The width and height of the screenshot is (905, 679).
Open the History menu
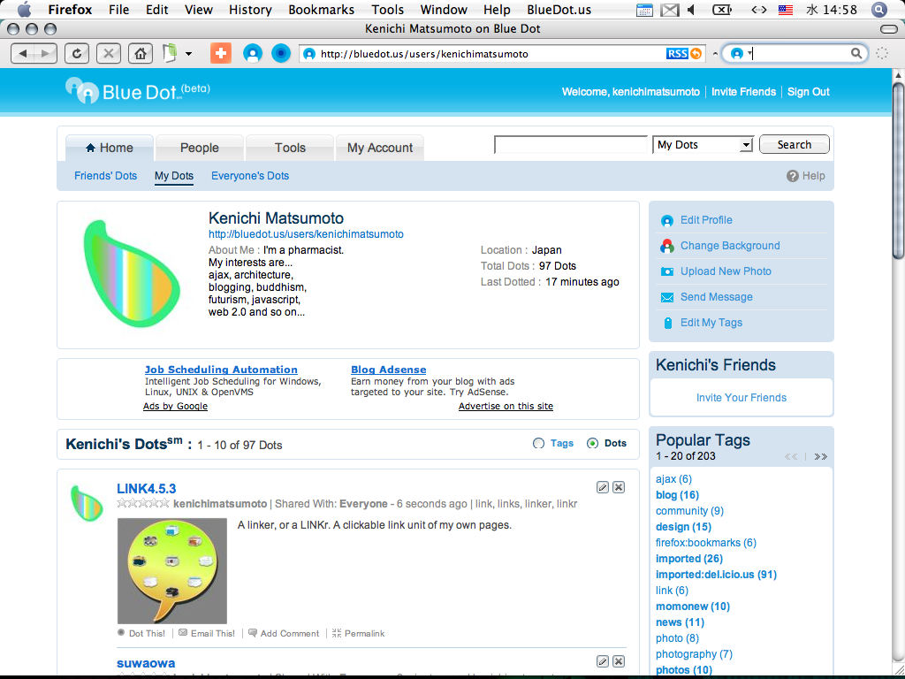tap(250, 10)
